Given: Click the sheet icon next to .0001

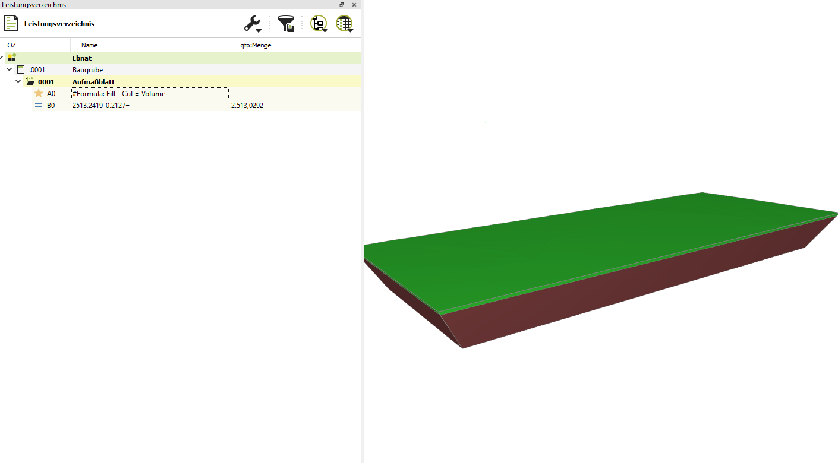Looking at the screenshot, I should pyautogui.click(x=21, y=69).
